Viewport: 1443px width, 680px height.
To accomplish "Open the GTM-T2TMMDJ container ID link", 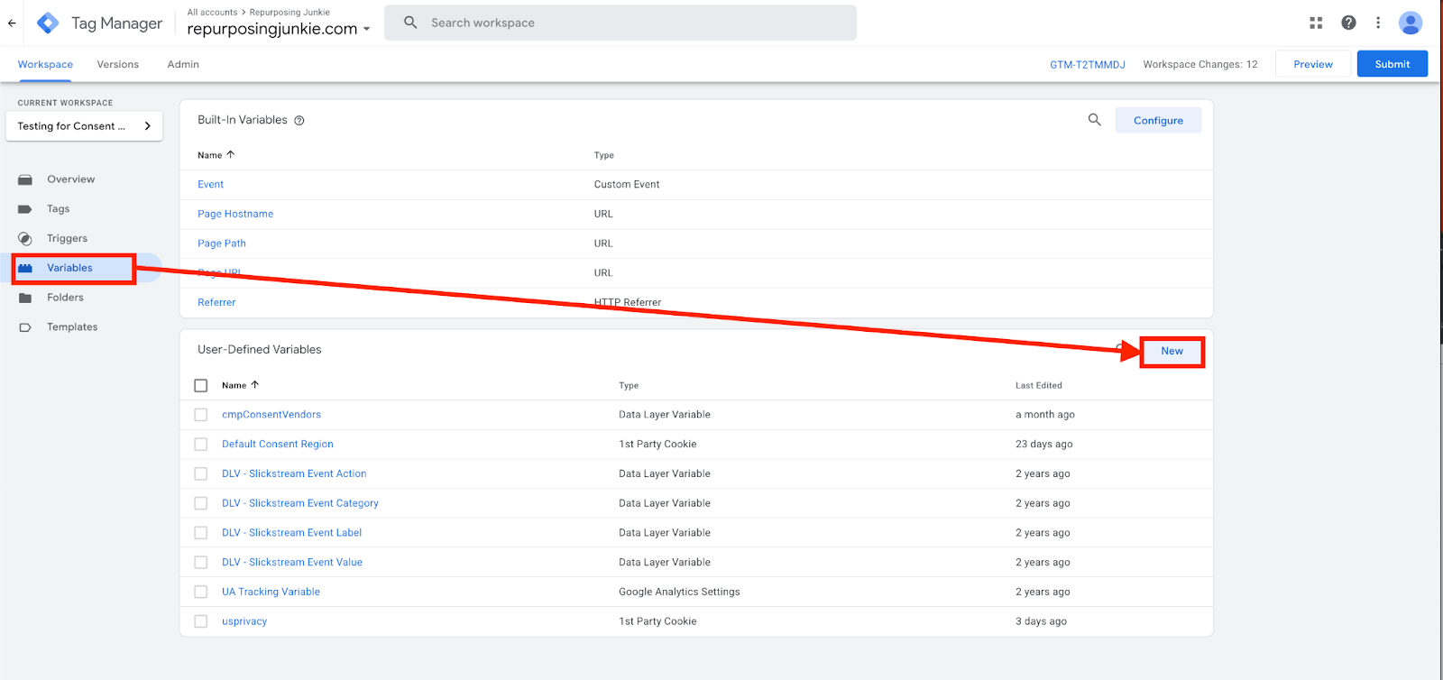I will (1088, 65).
